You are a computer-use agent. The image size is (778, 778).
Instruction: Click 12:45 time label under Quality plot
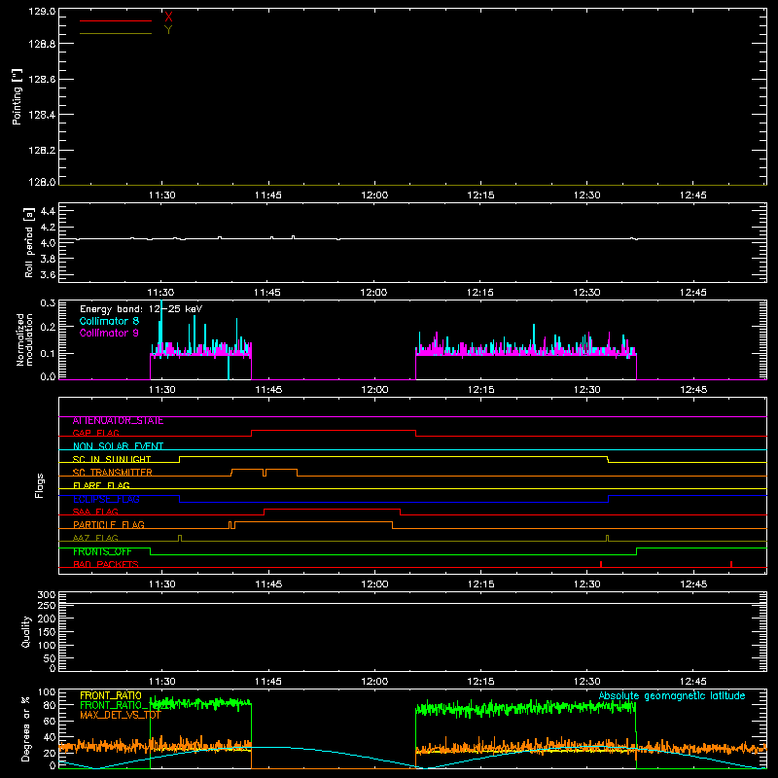click(693, 682)
